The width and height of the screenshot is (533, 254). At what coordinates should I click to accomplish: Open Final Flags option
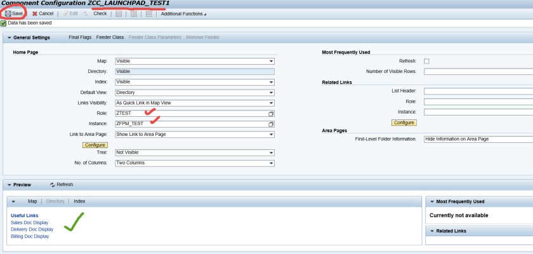pos(80,37)
